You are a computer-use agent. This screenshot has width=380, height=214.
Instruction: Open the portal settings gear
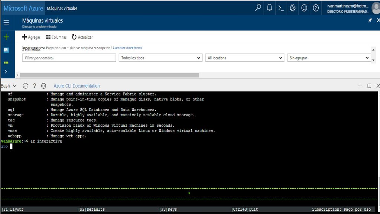click(292, 8)
